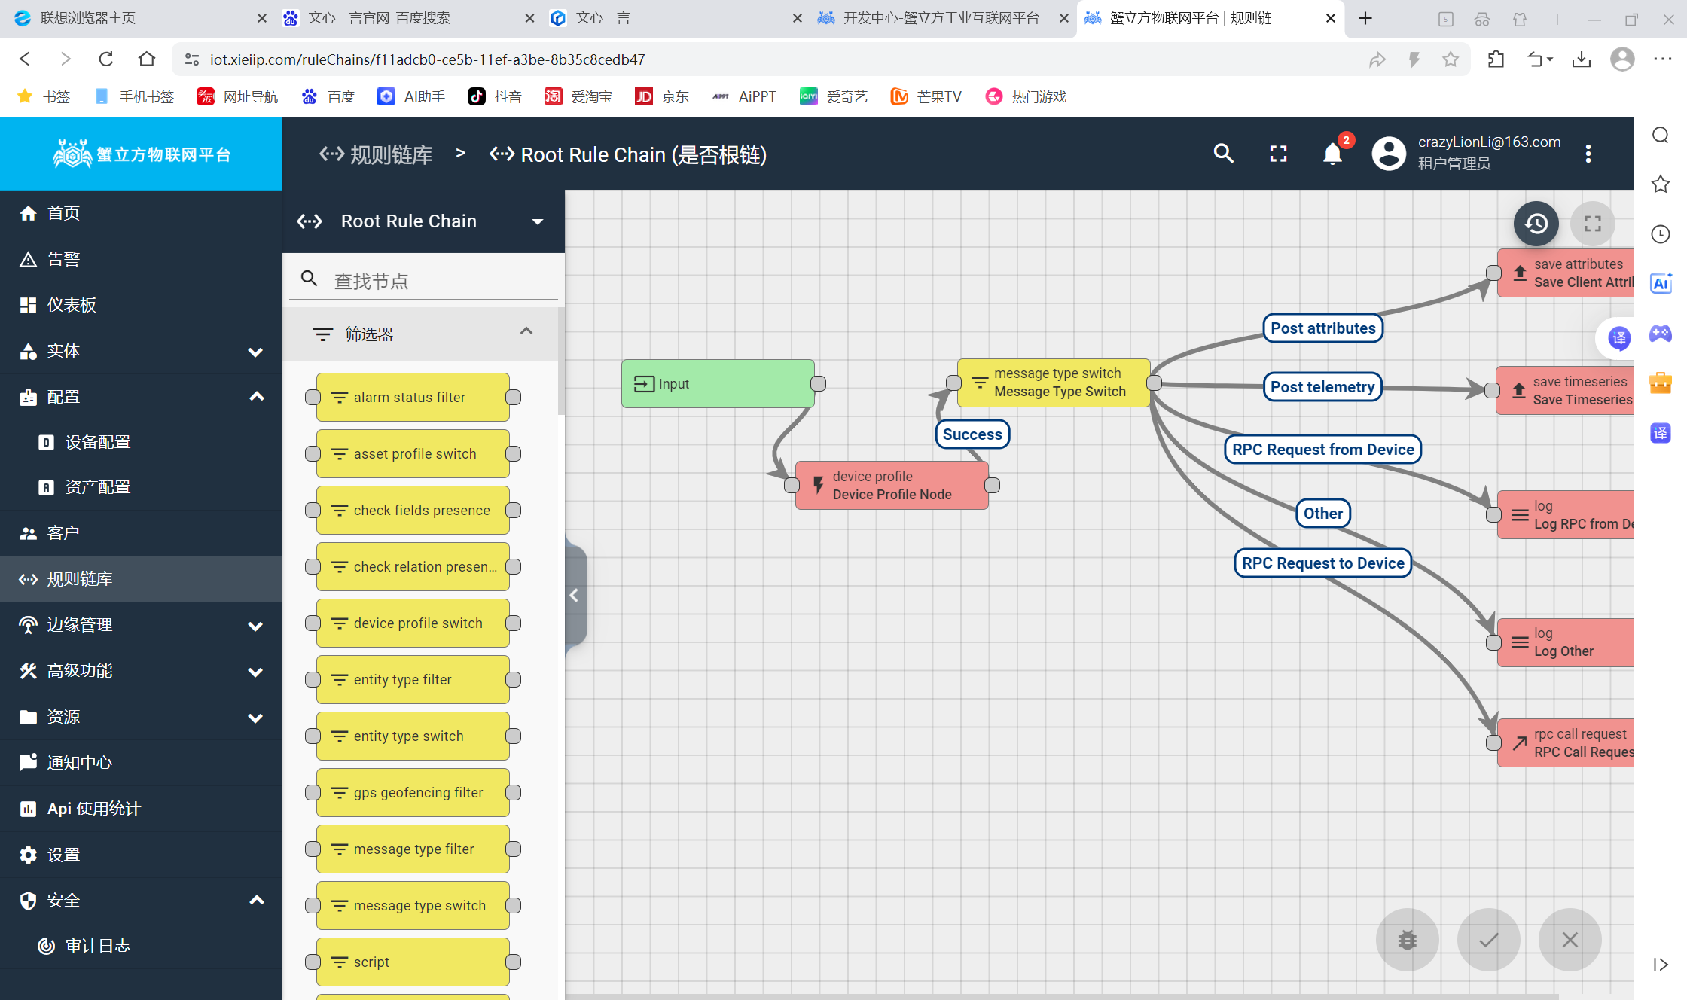1687x1000 pixels.
Task: Expand the 高级功能 menu section
Action: (255, 672)
